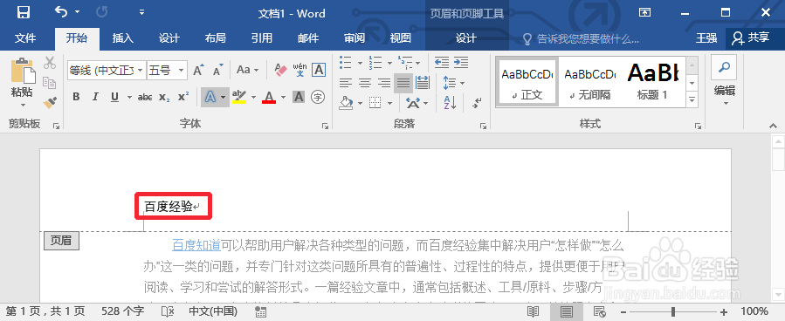This screenshot has width=785, height=321.
Task: Cut selection with the scissors icon
Action: 50,63
